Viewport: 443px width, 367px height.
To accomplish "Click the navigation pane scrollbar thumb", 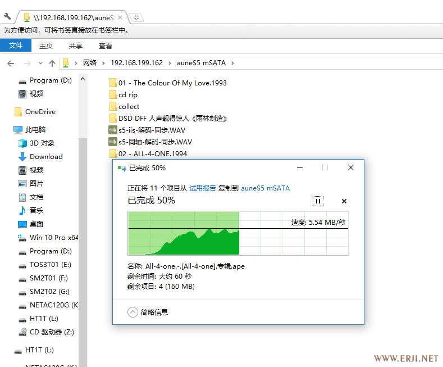I will tap(83, 252).
